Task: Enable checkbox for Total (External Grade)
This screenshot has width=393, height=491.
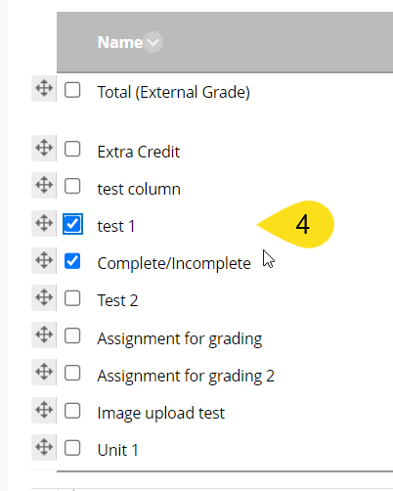Action: click(72, 90)
